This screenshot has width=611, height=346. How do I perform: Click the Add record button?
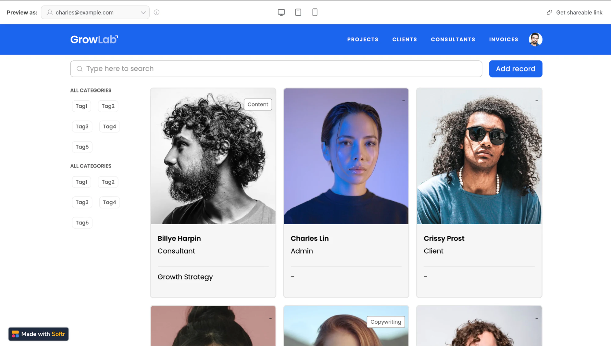[516, 69]
